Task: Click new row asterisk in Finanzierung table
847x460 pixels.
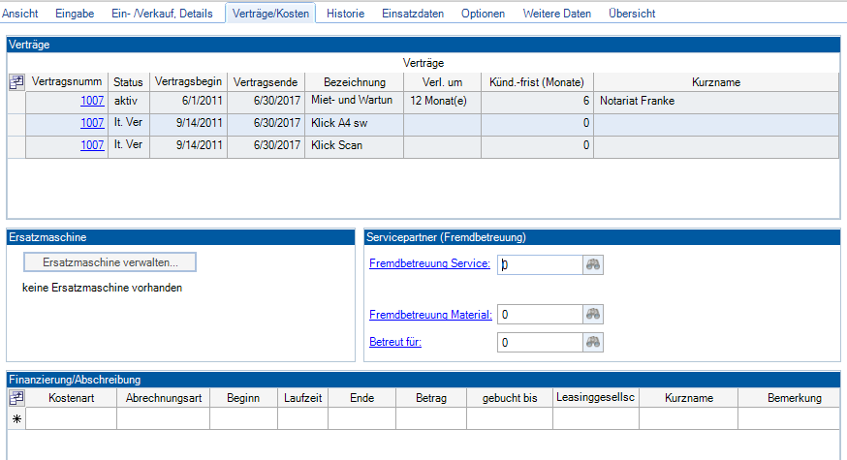Action: [x=16, y=418]
